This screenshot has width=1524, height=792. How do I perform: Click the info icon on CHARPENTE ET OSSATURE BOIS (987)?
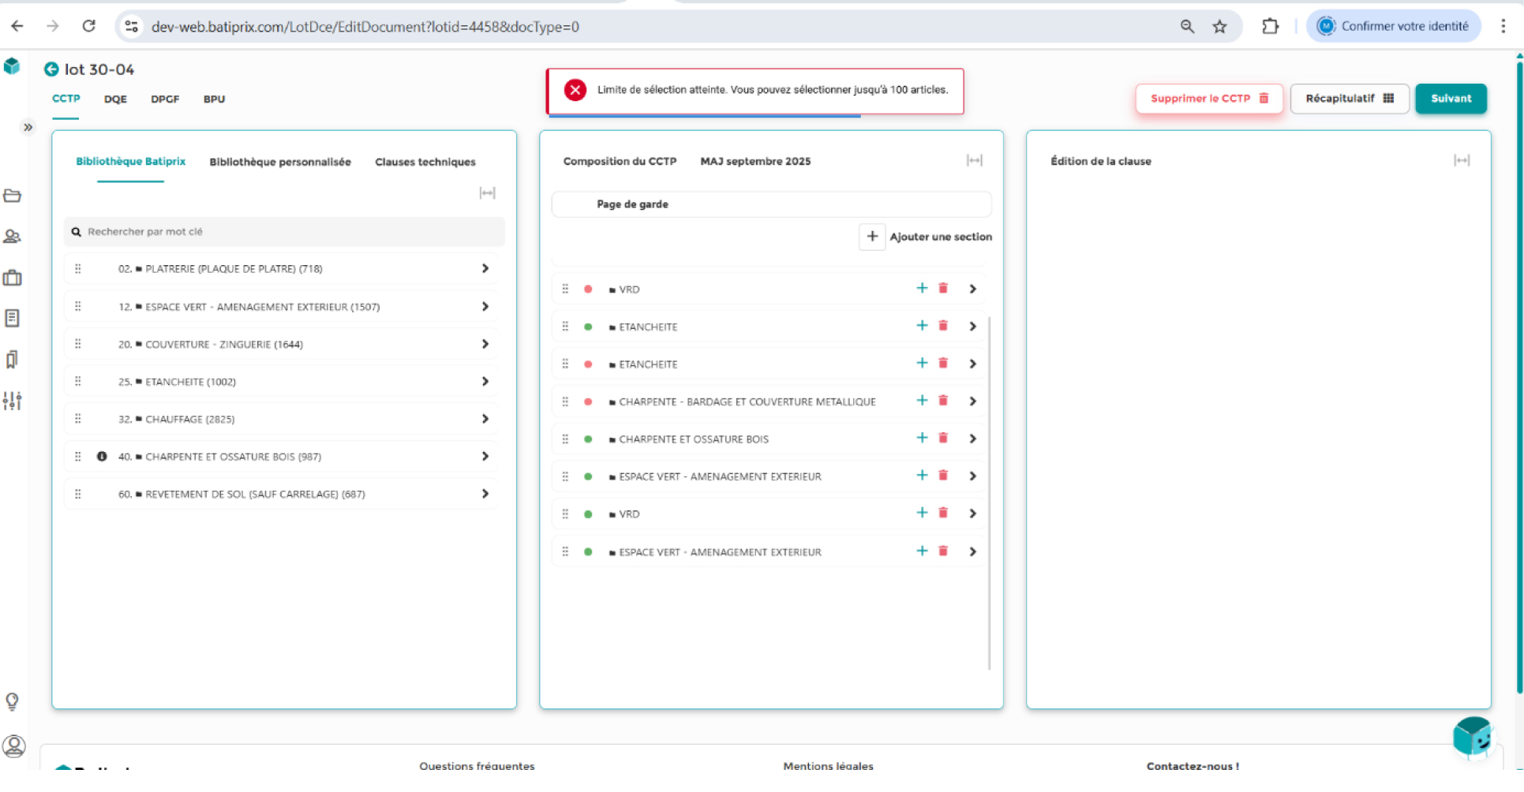point(102,457)
